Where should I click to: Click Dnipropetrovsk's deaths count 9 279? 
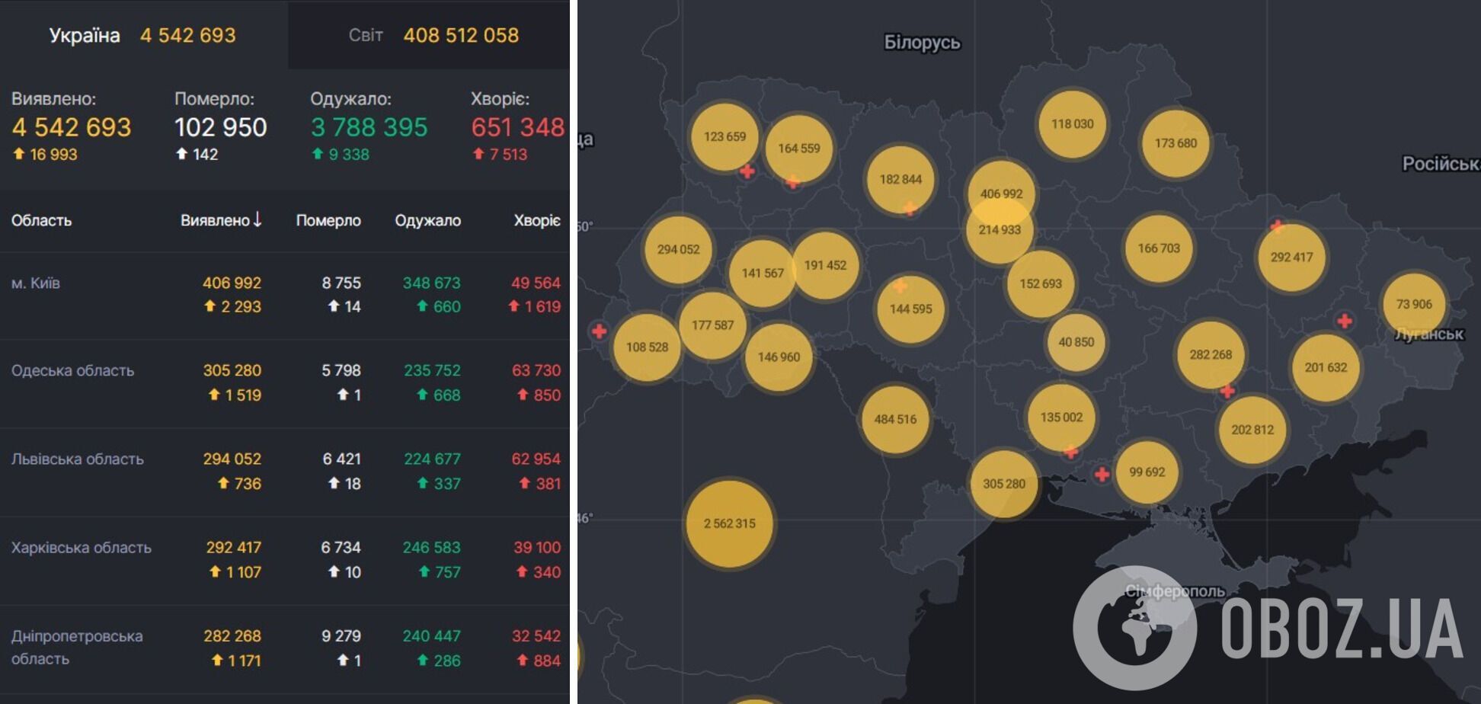[341, 635]
